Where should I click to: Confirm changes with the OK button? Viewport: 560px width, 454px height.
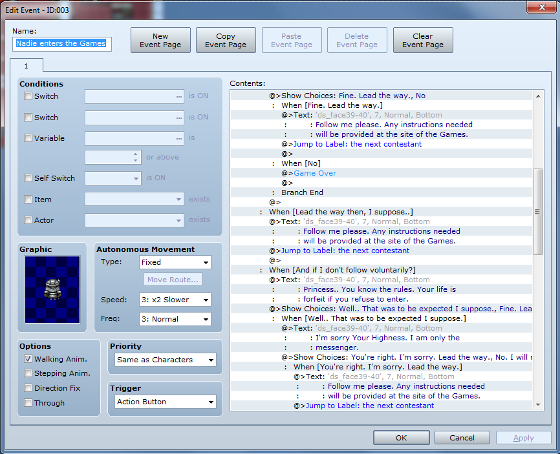[x=401, y=438]
